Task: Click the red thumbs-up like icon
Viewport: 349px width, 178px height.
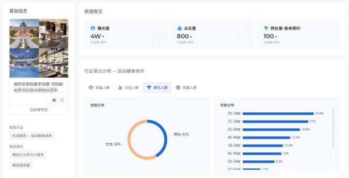Action: (54, 100)
